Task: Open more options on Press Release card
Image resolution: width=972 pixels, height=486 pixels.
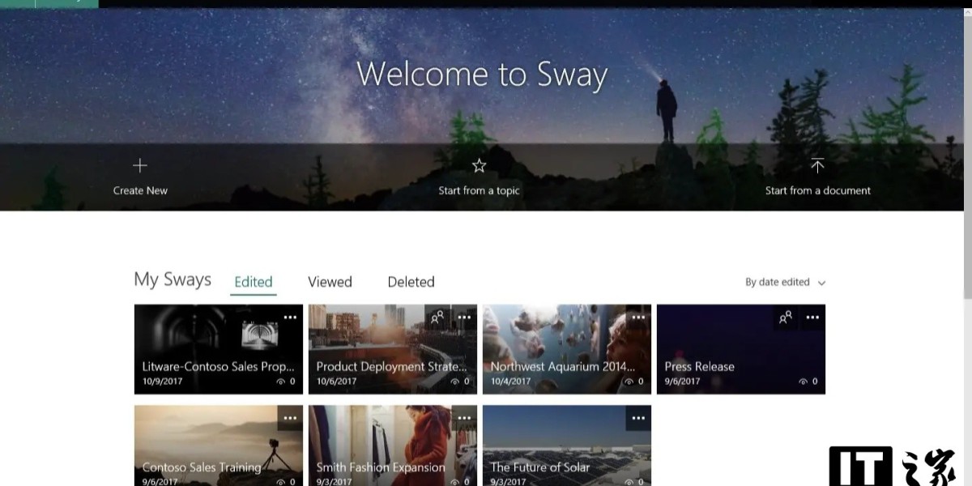Action: click(812, 318)
